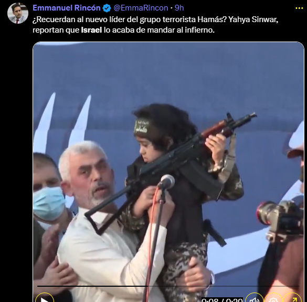307x302 pixels.
Task: Play the video with the play button
Action: pyautogui.click(x=44, y=298)
